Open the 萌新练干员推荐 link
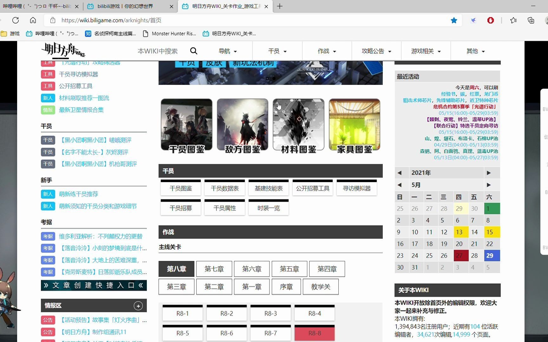548x342 pixels. [x=79, y=194]
